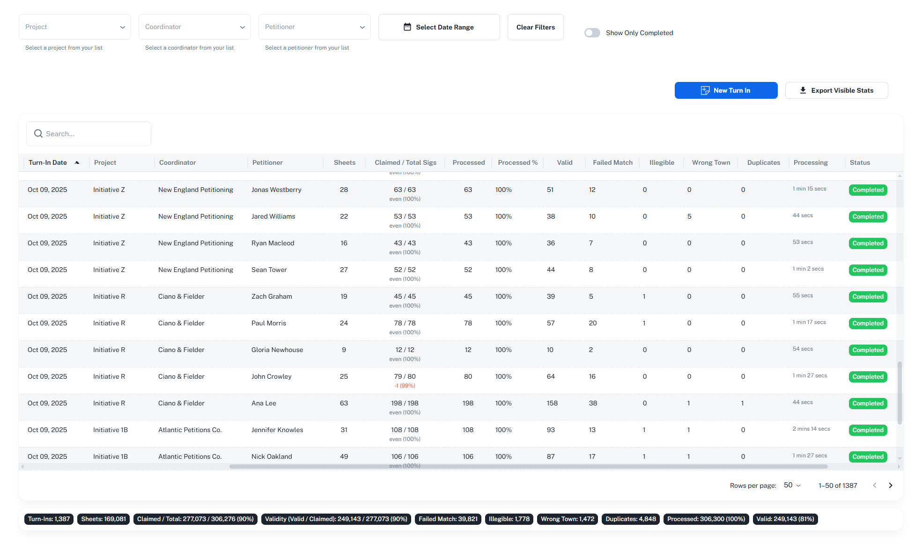Sort by Failed Match column header
Image resolution: width=922 pixels, height=544 pixels.
(612, 162)
